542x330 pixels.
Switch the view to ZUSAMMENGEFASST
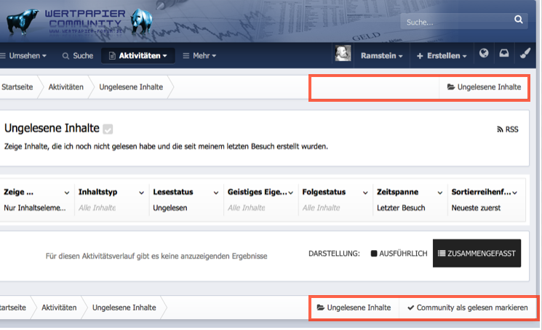[x=477, y=254]
